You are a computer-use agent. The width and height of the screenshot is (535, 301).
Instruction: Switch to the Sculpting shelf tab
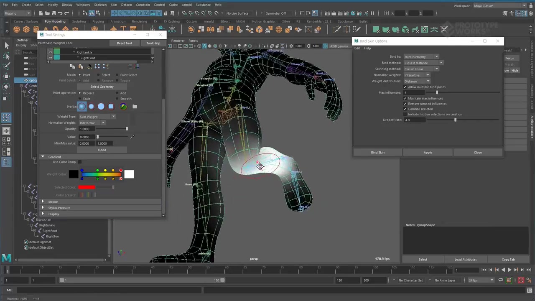coord(79,21)
